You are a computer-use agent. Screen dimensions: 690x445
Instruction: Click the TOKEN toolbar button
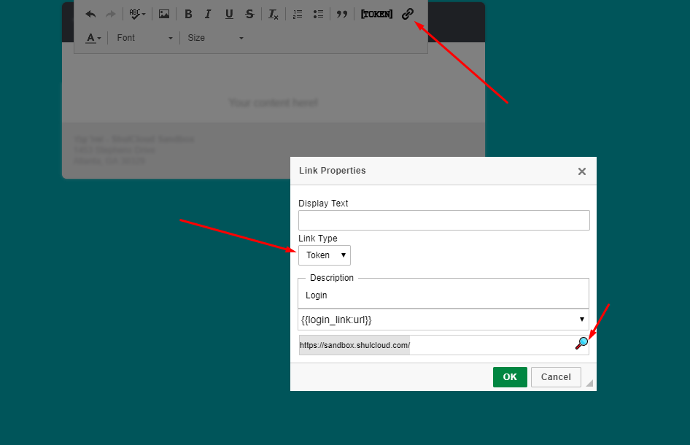[x=376, y=14]
